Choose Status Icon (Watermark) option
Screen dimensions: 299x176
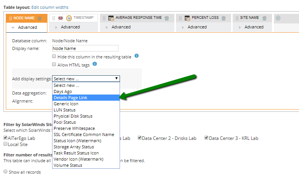pos(86,141)
